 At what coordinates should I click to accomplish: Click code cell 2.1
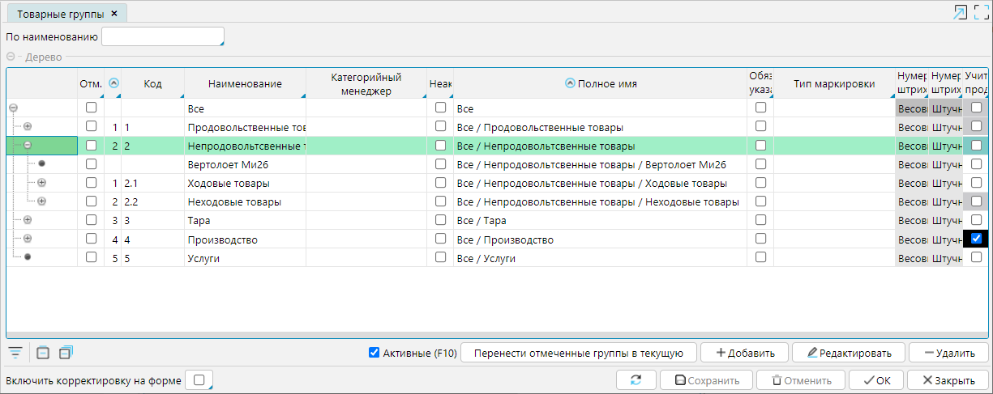click(x=152, y=183)
